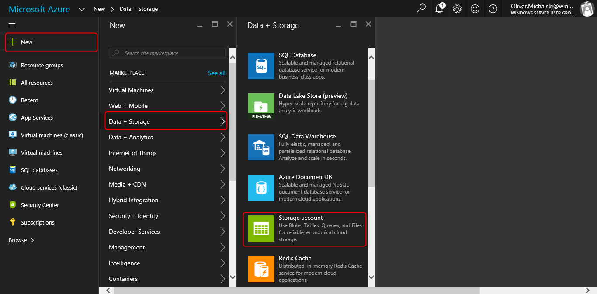Click the Microsoft Azure logo text
The image size is (597, 294).
click(x=39, y=9)
